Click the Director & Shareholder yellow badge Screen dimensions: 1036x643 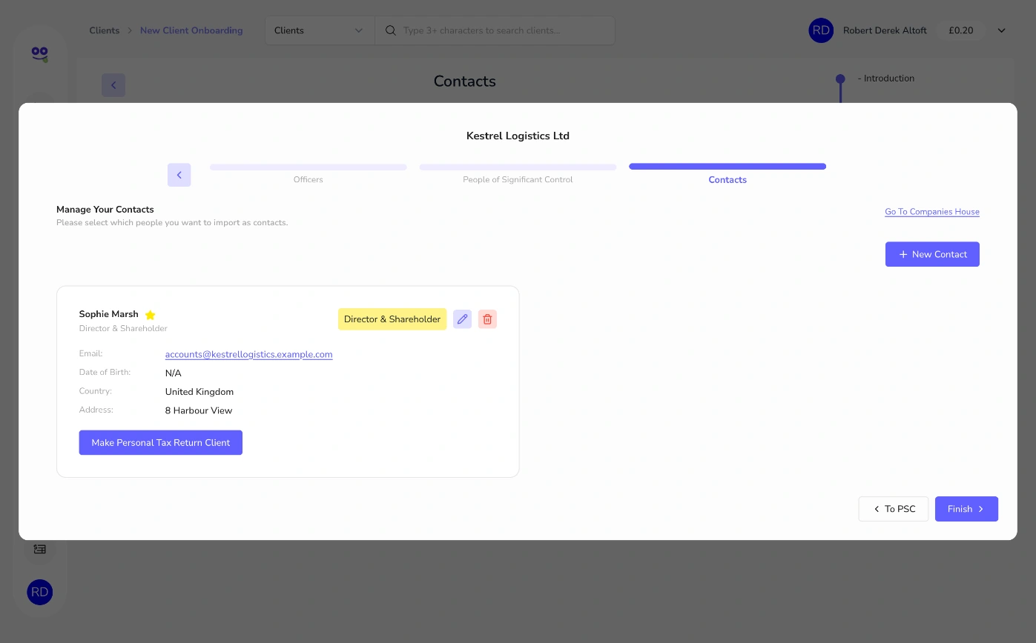(392, 319)
